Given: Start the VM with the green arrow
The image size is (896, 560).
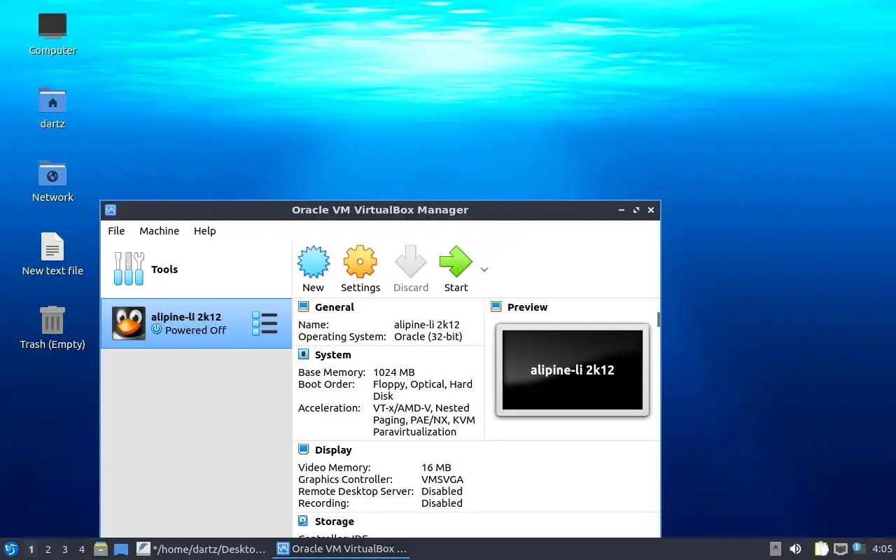Looking at the screenshot, I should [x=456, y=262].
